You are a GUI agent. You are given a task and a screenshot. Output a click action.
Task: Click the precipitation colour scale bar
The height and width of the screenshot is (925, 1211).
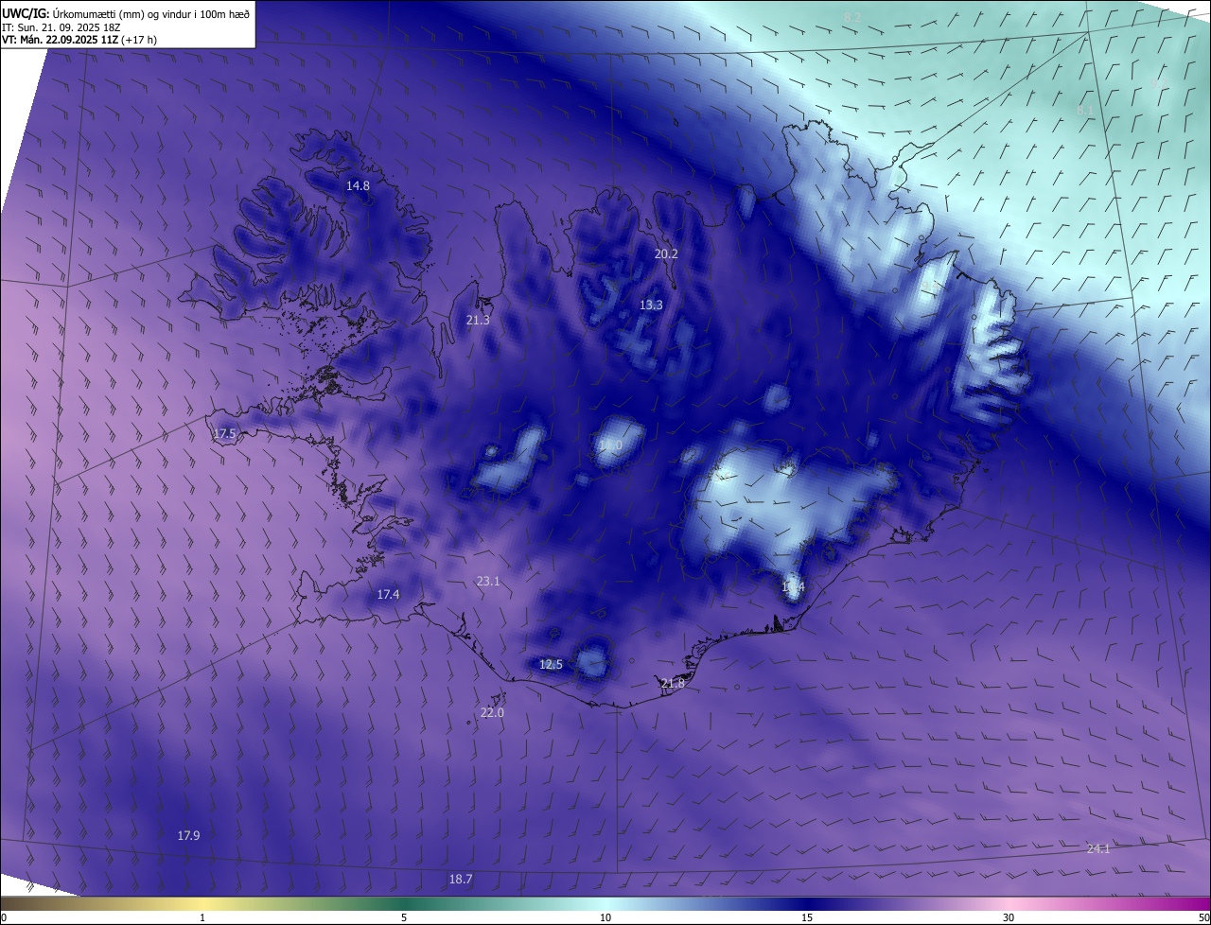click(x=605, y=904)
